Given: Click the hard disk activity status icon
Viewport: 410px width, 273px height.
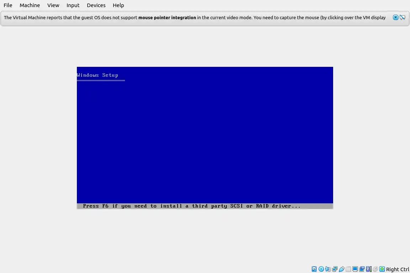Looking at the screenshot, I should click(314, 269).
